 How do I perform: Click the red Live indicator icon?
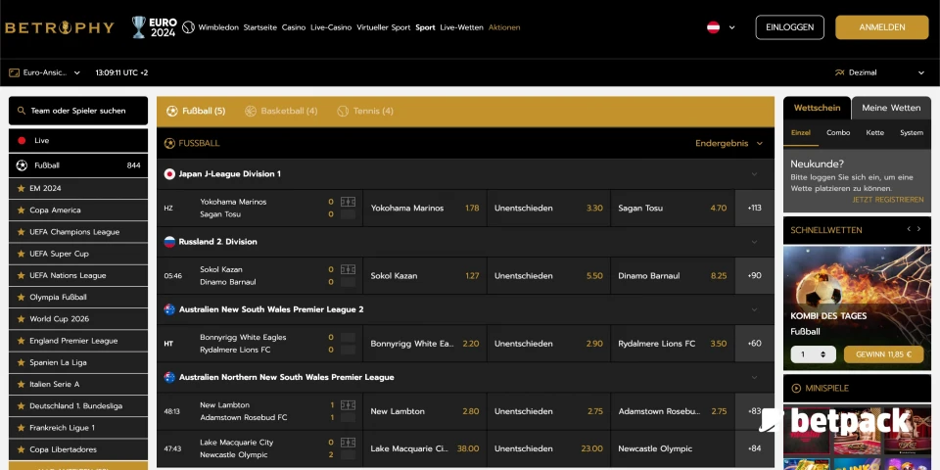coord(22,141)
